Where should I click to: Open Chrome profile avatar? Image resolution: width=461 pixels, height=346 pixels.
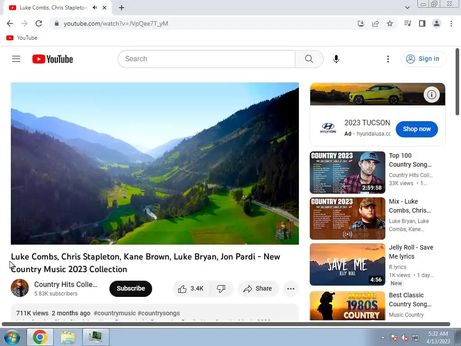(x=437, y=23)
